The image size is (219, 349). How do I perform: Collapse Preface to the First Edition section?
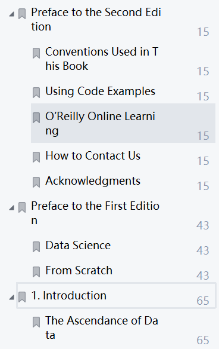coord(11,208)
